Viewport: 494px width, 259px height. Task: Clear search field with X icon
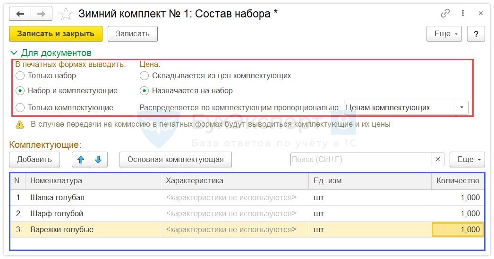(438, 160)
